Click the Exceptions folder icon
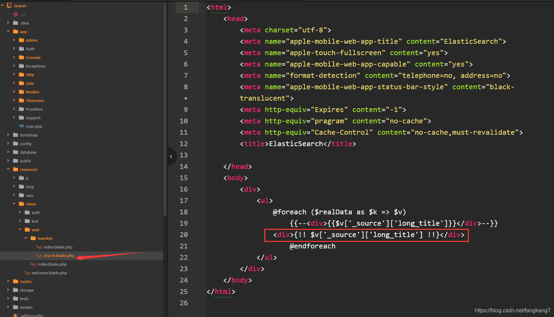This screenshot has height=317, width=554. tap(21, 66)
